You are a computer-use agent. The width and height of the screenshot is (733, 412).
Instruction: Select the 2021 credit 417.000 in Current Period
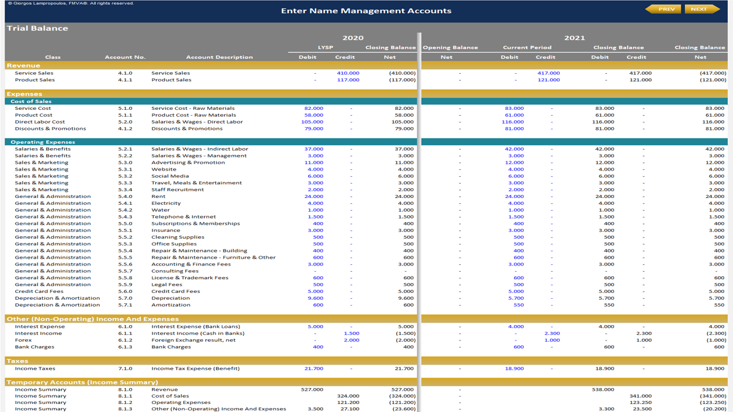tap(549, 73)
